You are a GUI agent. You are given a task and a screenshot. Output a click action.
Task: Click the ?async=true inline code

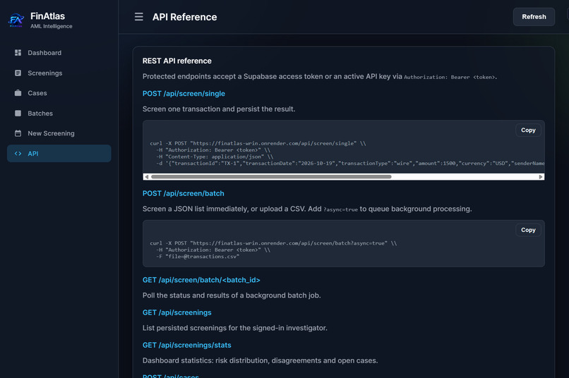tap(340, 209)
